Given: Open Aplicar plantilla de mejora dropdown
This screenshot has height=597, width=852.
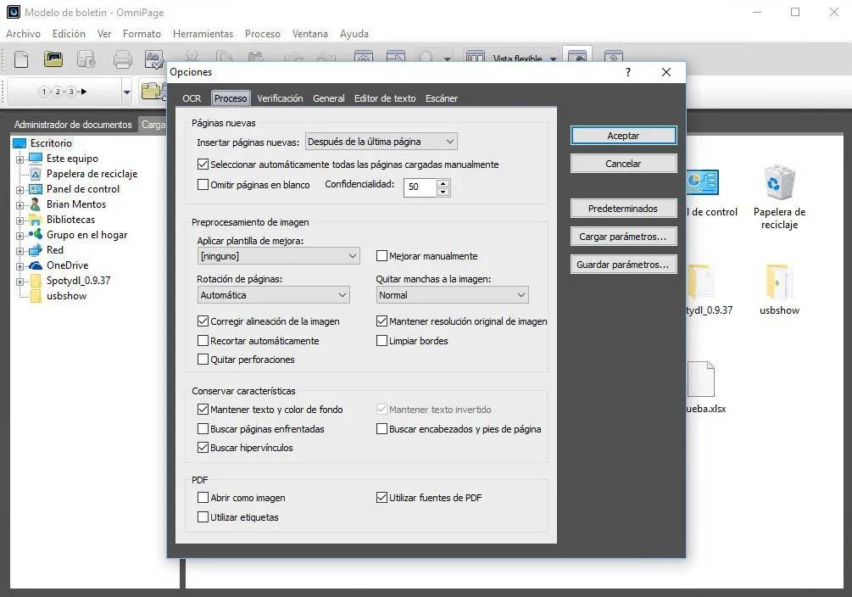Looking at the screenshot, I should click(278, 256).
